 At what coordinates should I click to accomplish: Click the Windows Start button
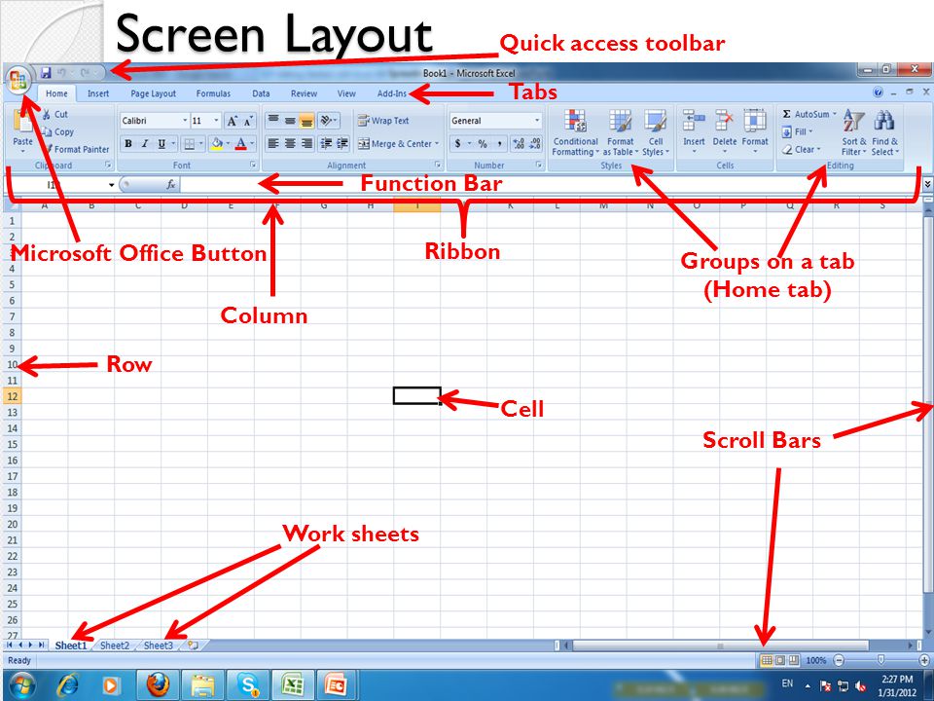click(x=22, y=684)
